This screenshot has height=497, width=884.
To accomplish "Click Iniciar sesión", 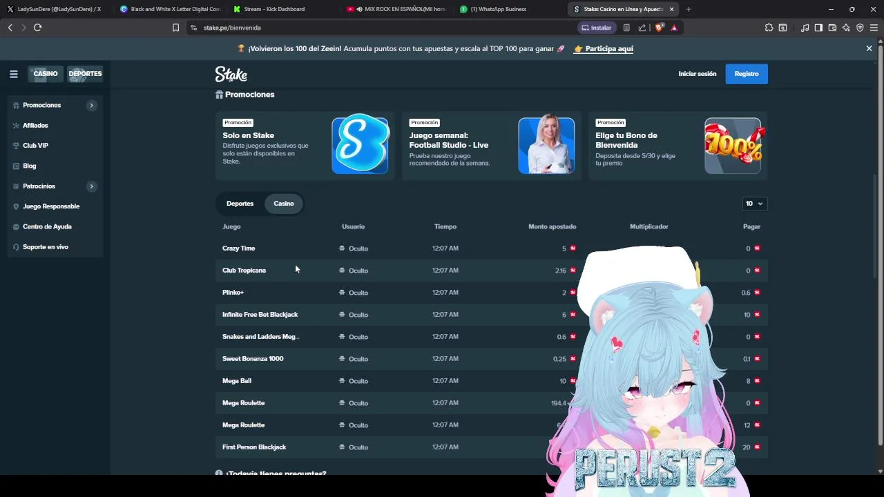I will click(x=697, y=74).
